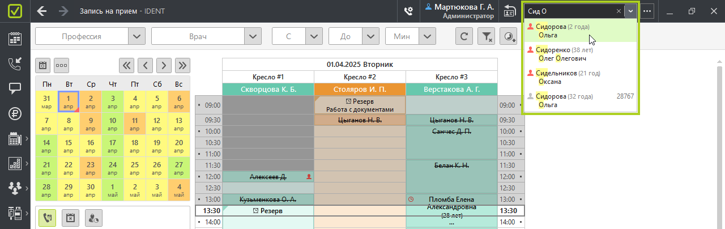
Task: Expand the staff sidebar submenu arrow
Action: 27,188
